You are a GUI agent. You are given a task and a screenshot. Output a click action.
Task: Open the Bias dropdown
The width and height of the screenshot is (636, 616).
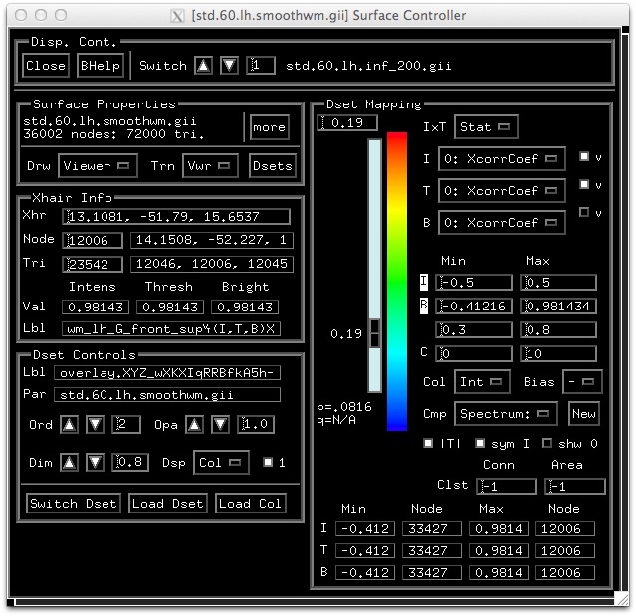tap(582, 381)
